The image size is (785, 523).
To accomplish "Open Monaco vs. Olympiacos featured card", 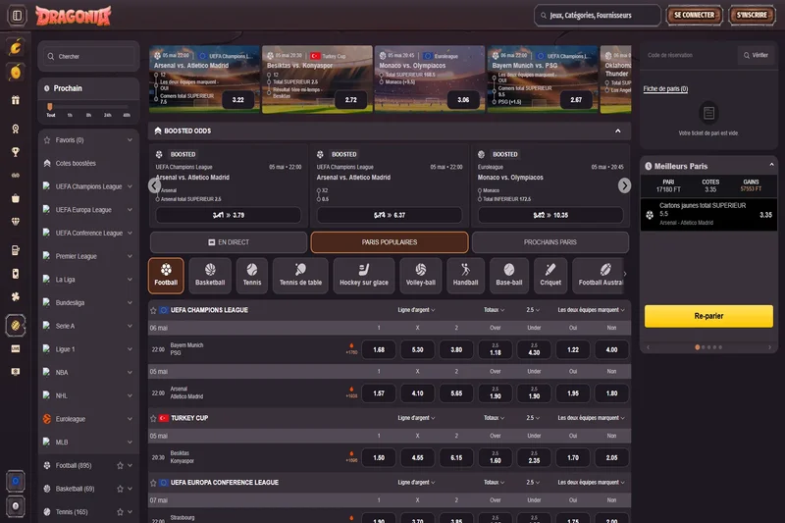I will tap(430, 79).
